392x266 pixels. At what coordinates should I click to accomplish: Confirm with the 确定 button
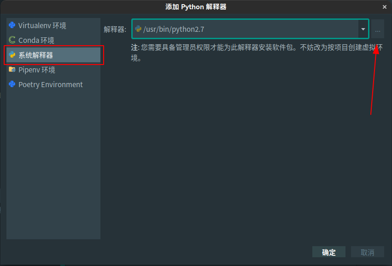[x=329, y=252]
